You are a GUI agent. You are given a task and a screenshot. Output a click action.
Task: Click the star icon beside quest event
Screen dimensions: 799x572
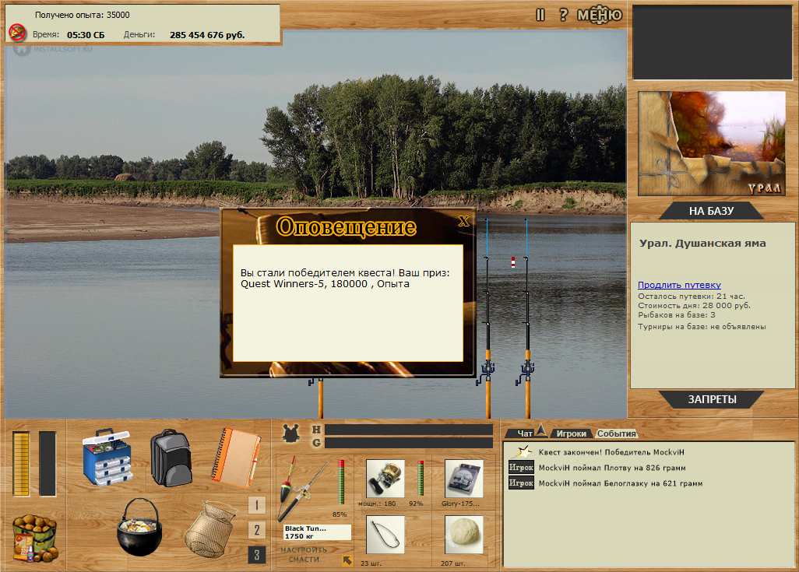tap(522, 451)
